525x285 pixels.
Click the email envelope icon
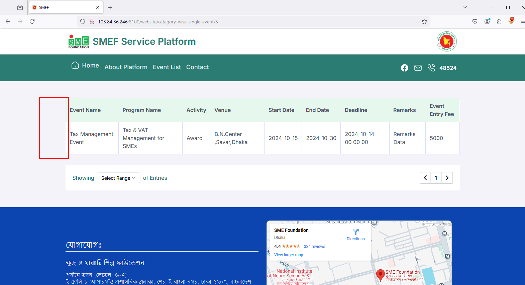[x=418, y=68]
